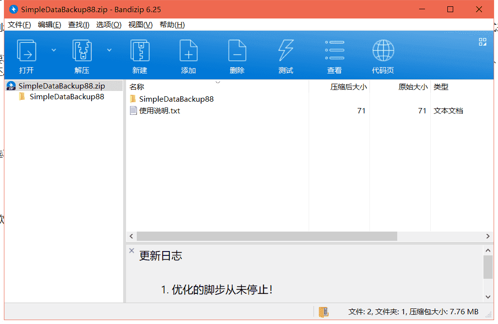Click the comment panel vertical scrollbar thumb
The height and width of the screenshot is (324, 498).
pyautogui.click(x=488, y=267)
